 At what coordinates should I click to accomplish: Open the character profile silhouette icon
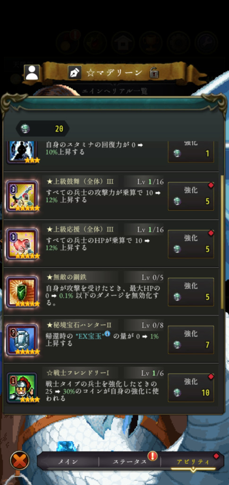tap(32, 72)
